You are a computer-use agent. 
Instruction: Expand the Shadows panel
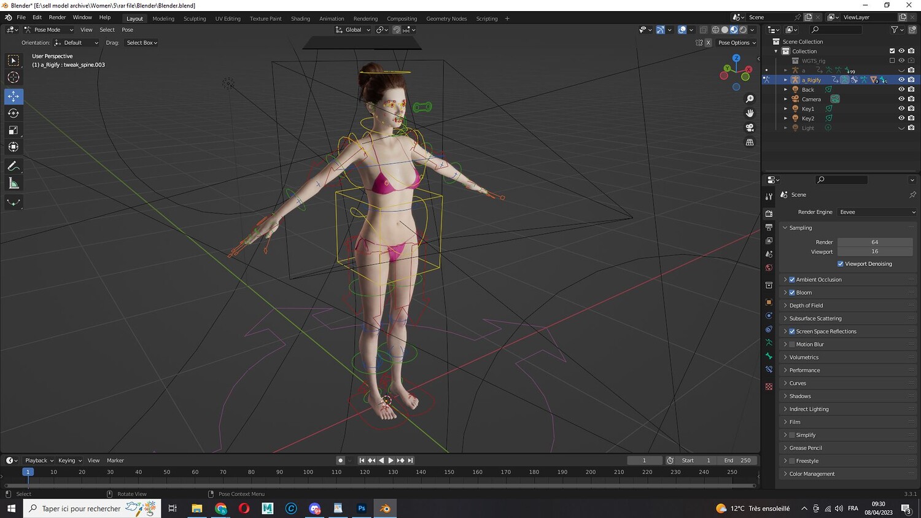click(x=800, y=396)
